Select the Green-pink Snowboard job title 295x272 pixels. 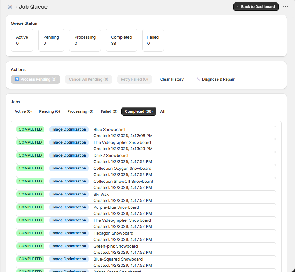tap(116, 246)
